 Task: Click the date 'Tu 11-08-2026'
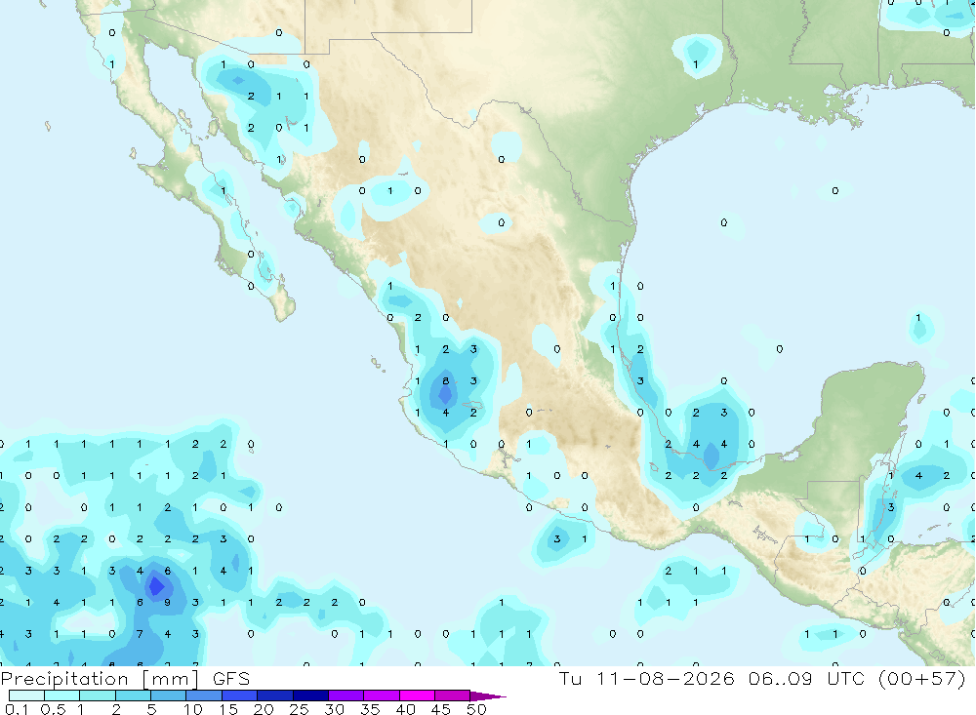click(x=647, y=678)
